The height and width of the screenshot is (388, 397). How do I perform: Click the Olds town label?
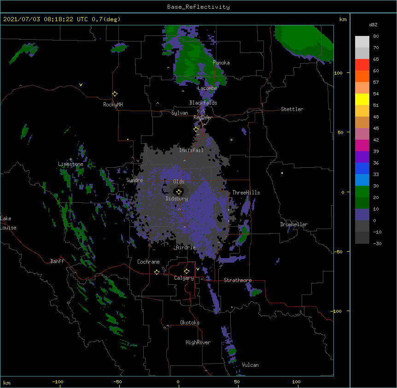[x=179, y=182]
